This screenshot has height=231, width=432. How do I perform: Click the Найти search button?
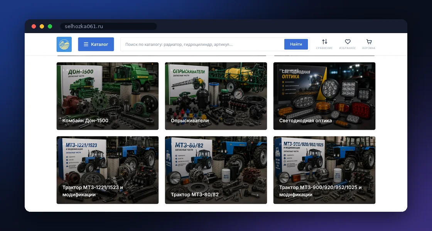(x=296, y=44)
